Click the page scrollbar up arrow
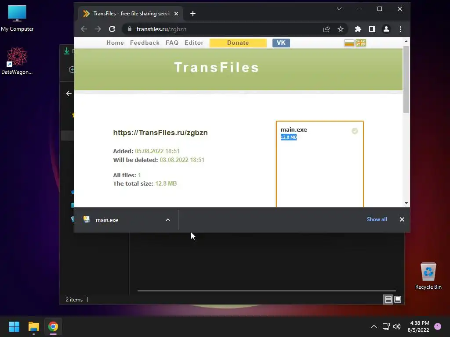This screenshot has width=450, height=337. pyautogui.click(x=406, y=41)
